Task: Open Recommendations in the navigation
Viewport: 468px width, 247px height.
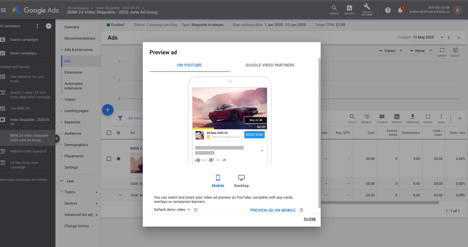Action: point(80,38)
